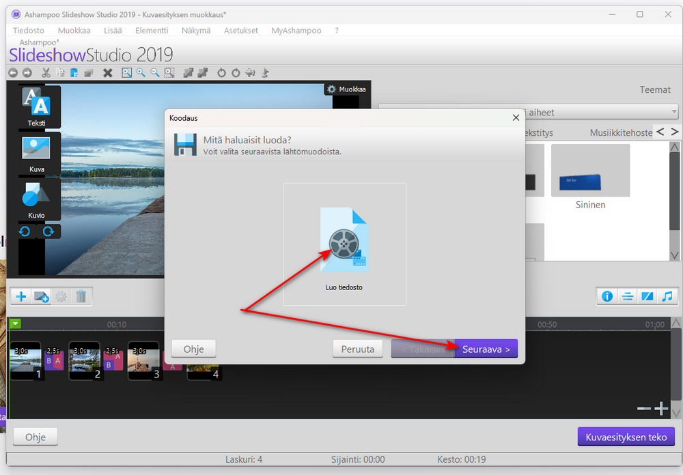Click the rotate-left arrow under Kuvio
Viewport: 683px width, 475px height.
25,231
